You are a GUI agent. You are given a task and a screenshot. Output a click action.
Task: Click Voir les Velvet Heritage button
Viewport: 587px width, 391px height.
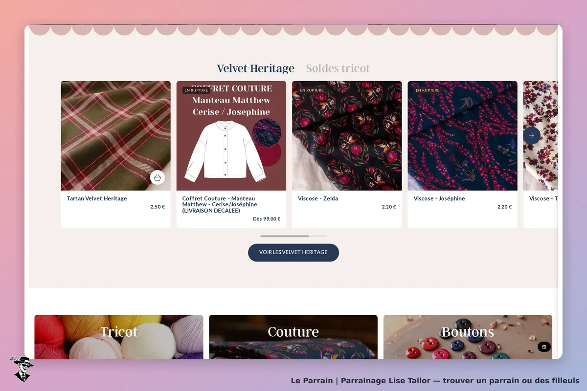tap(293, 252)
